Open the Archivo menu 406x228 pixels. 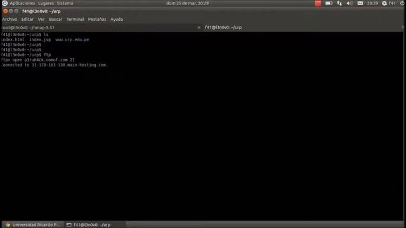pyautogui.click(x=10, y=20)
